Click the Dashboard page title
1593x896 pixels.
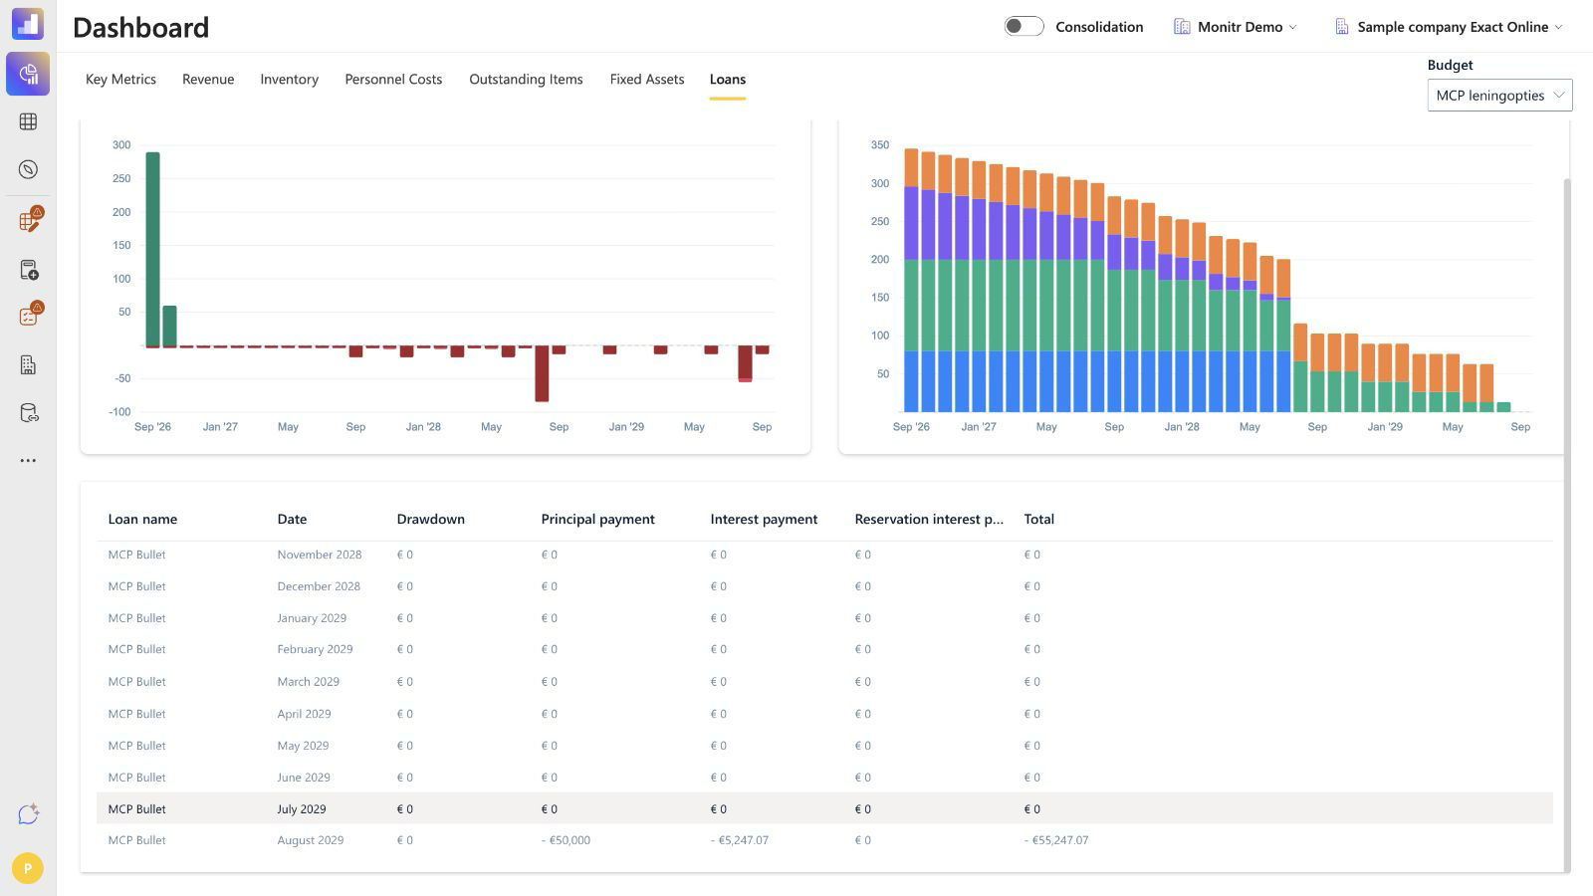pos(141,27)
